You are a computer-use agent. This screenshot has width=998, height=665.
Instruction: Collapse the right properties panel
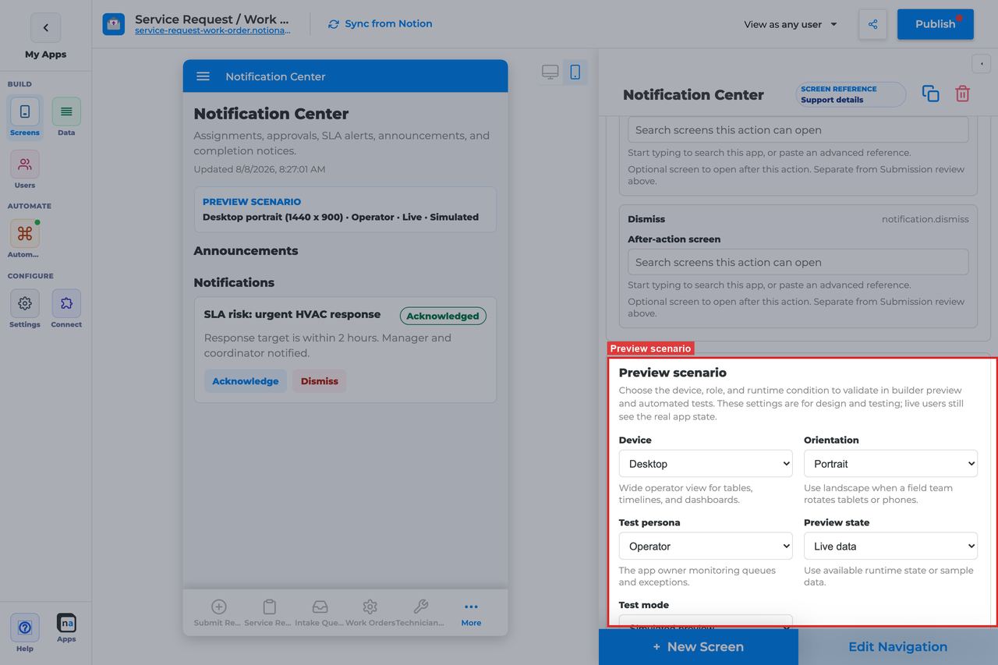tap(981, 63)
